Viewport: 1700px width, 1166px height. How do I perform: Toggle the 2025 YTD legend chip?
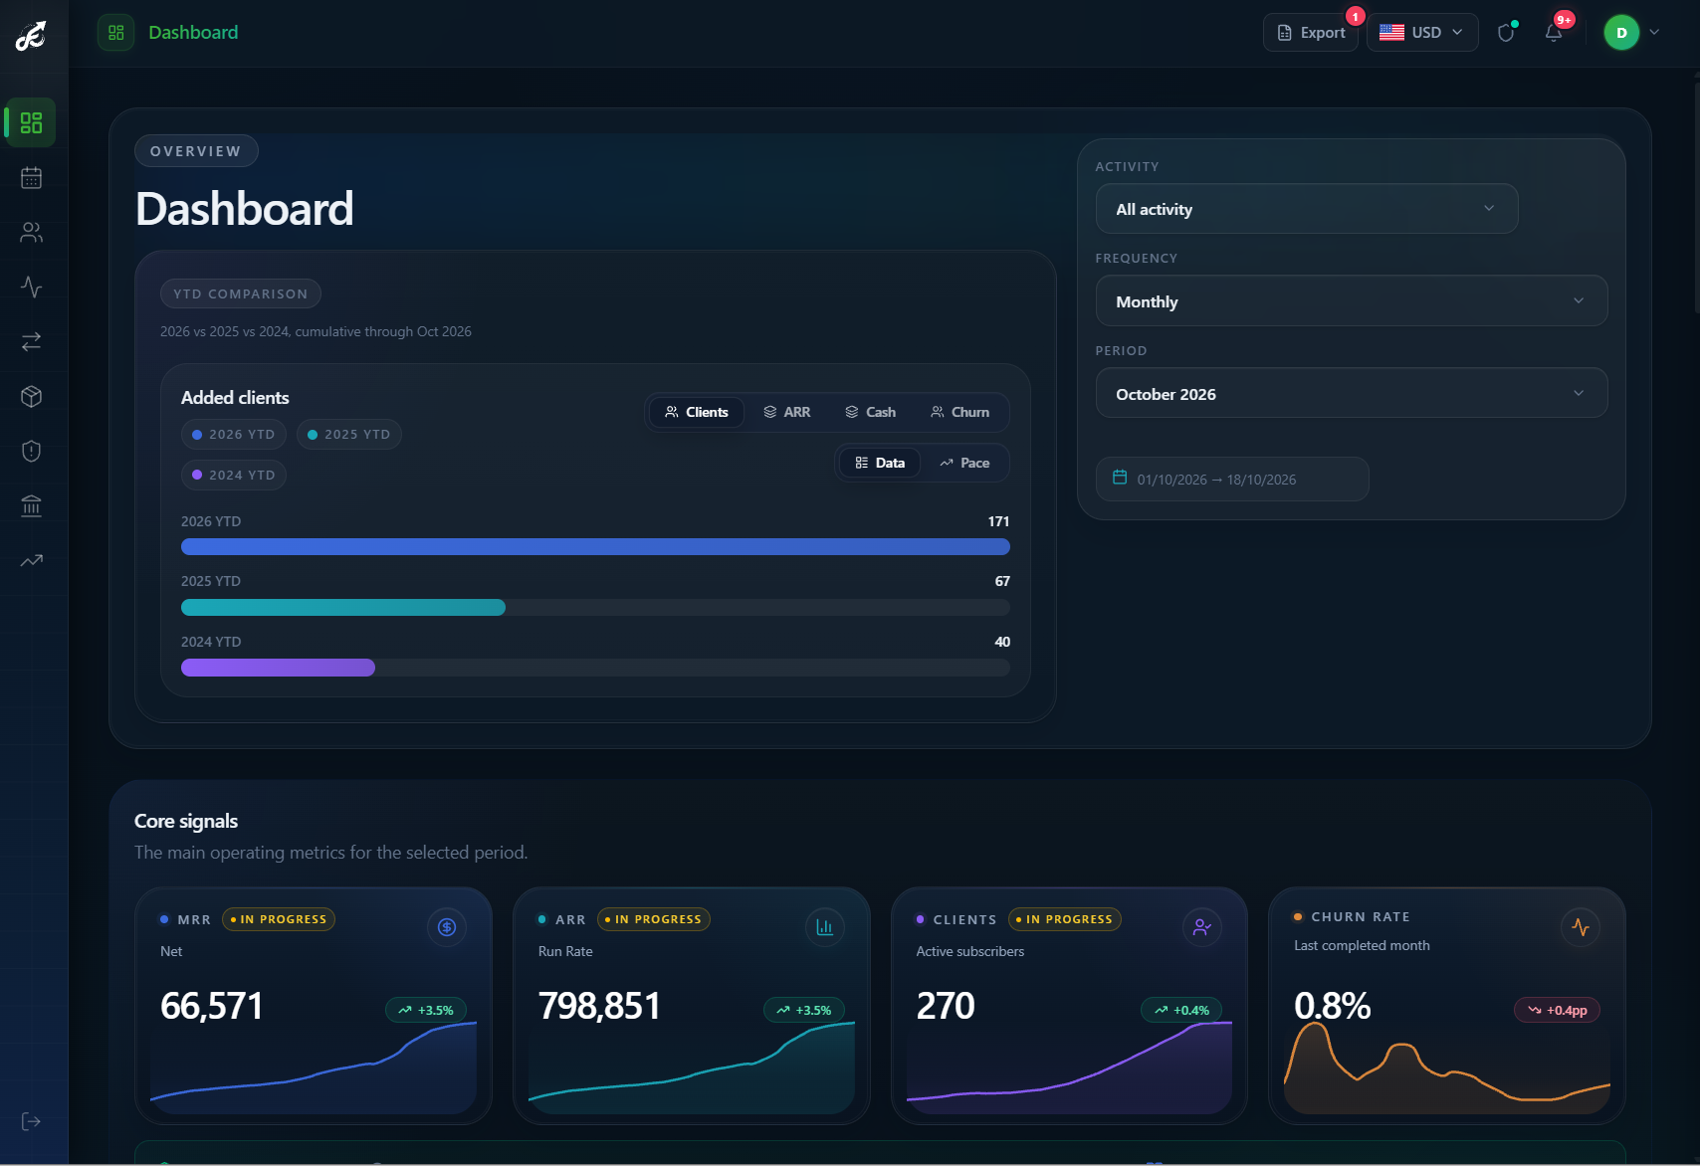pos(348,435)
